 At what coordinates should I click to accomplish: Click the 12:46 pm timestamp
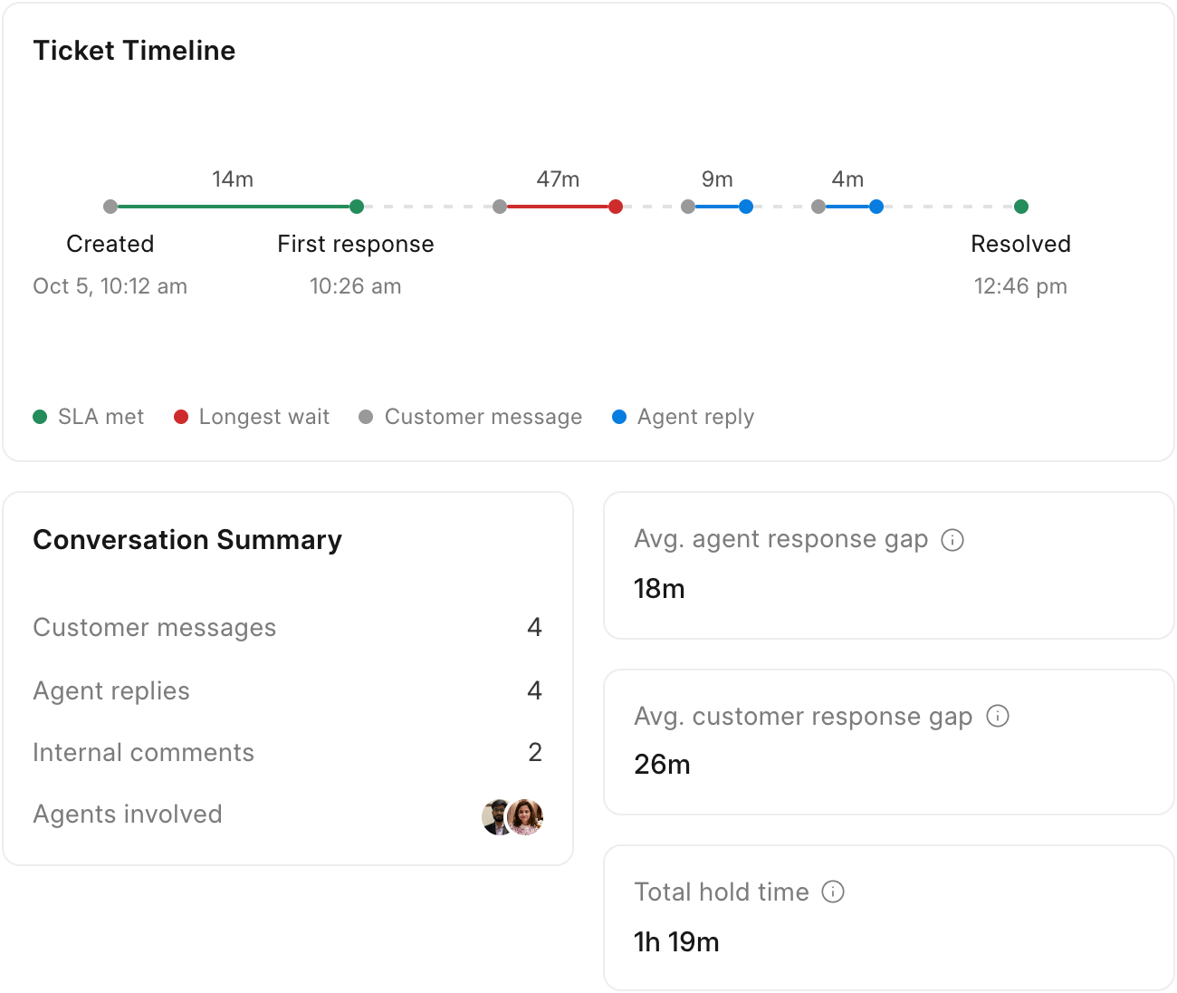1020,286
